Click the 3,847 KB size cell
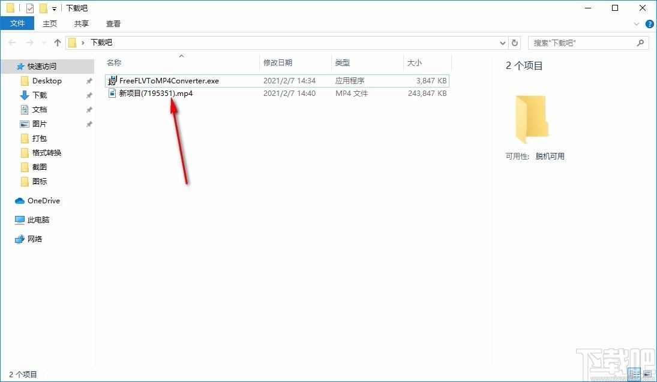Image resolution: width=657 pixels, height=382 pixels. click(431, 80)
